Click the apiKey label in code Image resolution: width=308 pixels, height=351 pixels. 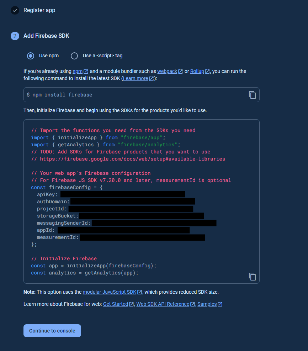[x=47, y=194]
